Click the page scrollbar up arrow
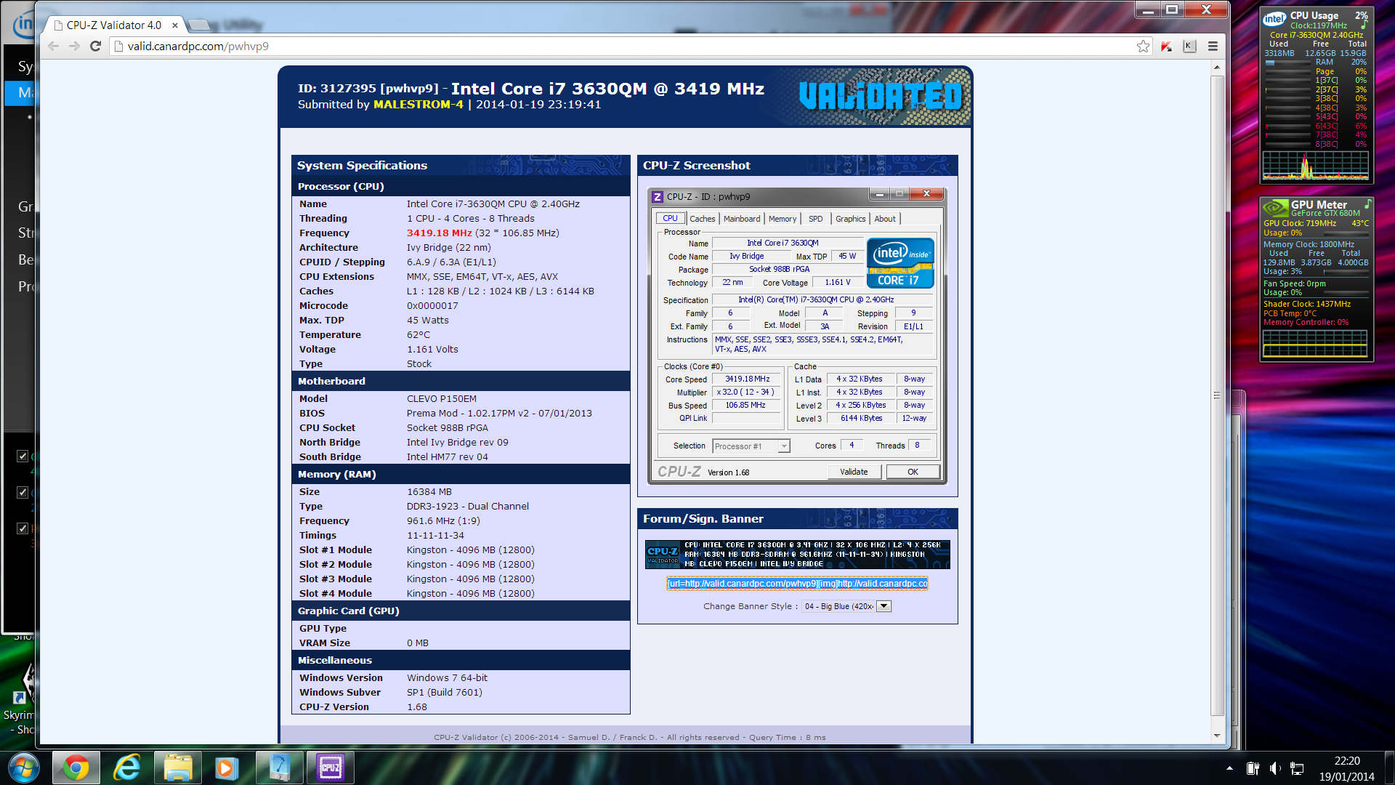Viewport: 1395px width, 785px height. pos(1217,67)
